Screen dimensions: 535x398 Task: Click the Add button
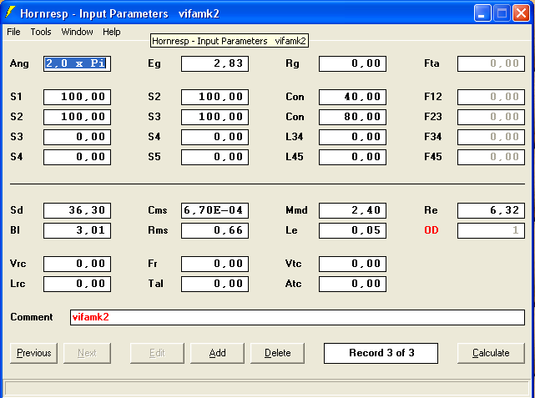[217, 353]
